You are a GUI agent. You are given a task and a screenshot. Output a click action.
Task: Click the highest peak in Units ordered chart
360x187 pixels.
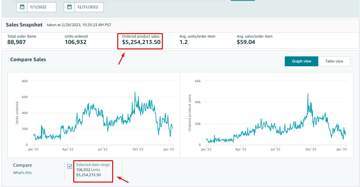[135, 92]
